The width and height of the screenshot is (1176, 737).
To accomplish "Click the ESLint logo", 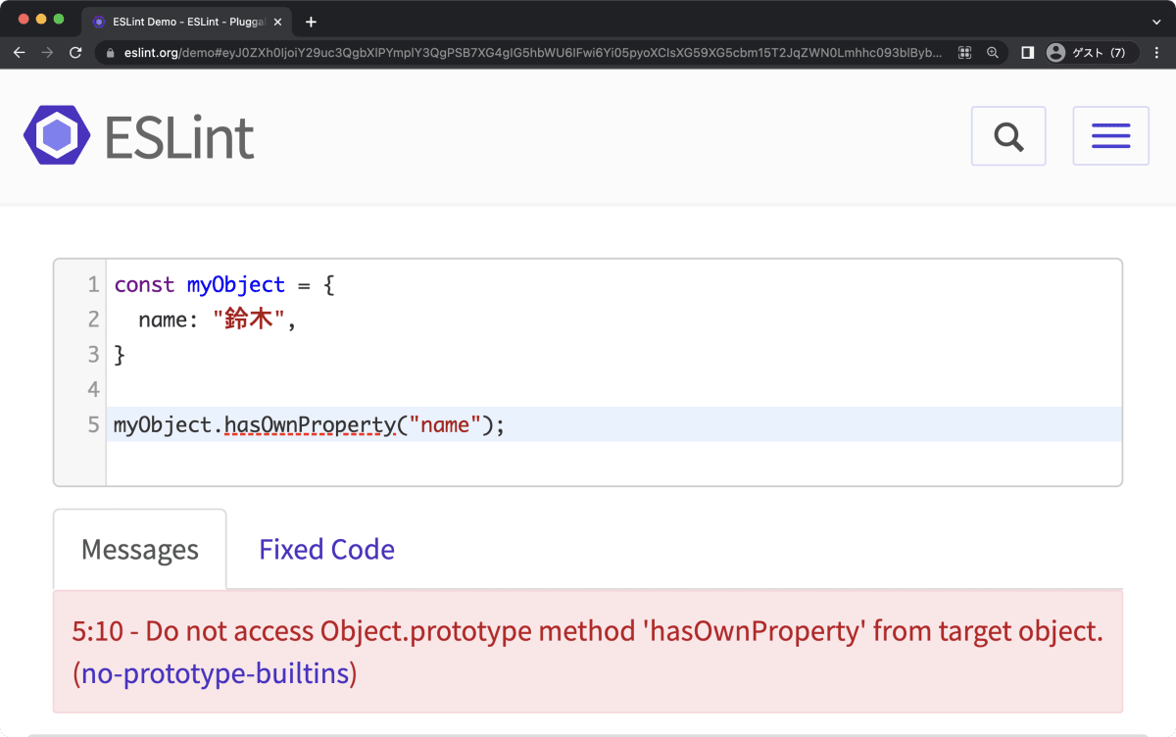I will click(139, 135).
